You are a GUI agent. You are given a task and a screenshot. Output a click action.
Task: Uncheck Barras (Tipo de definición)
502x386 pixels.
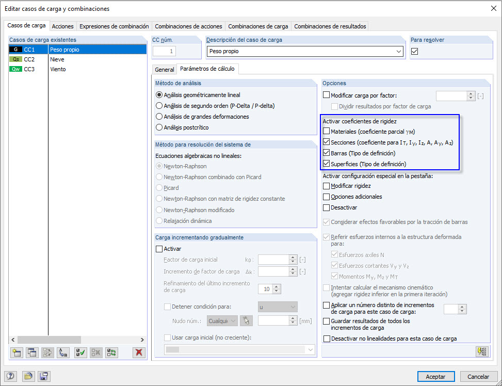pos(326,153)
